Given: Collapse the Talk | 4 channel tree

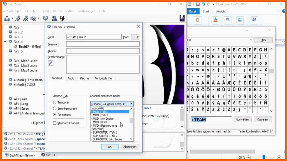Looking at the screenshot, I should tap(5, 42).
